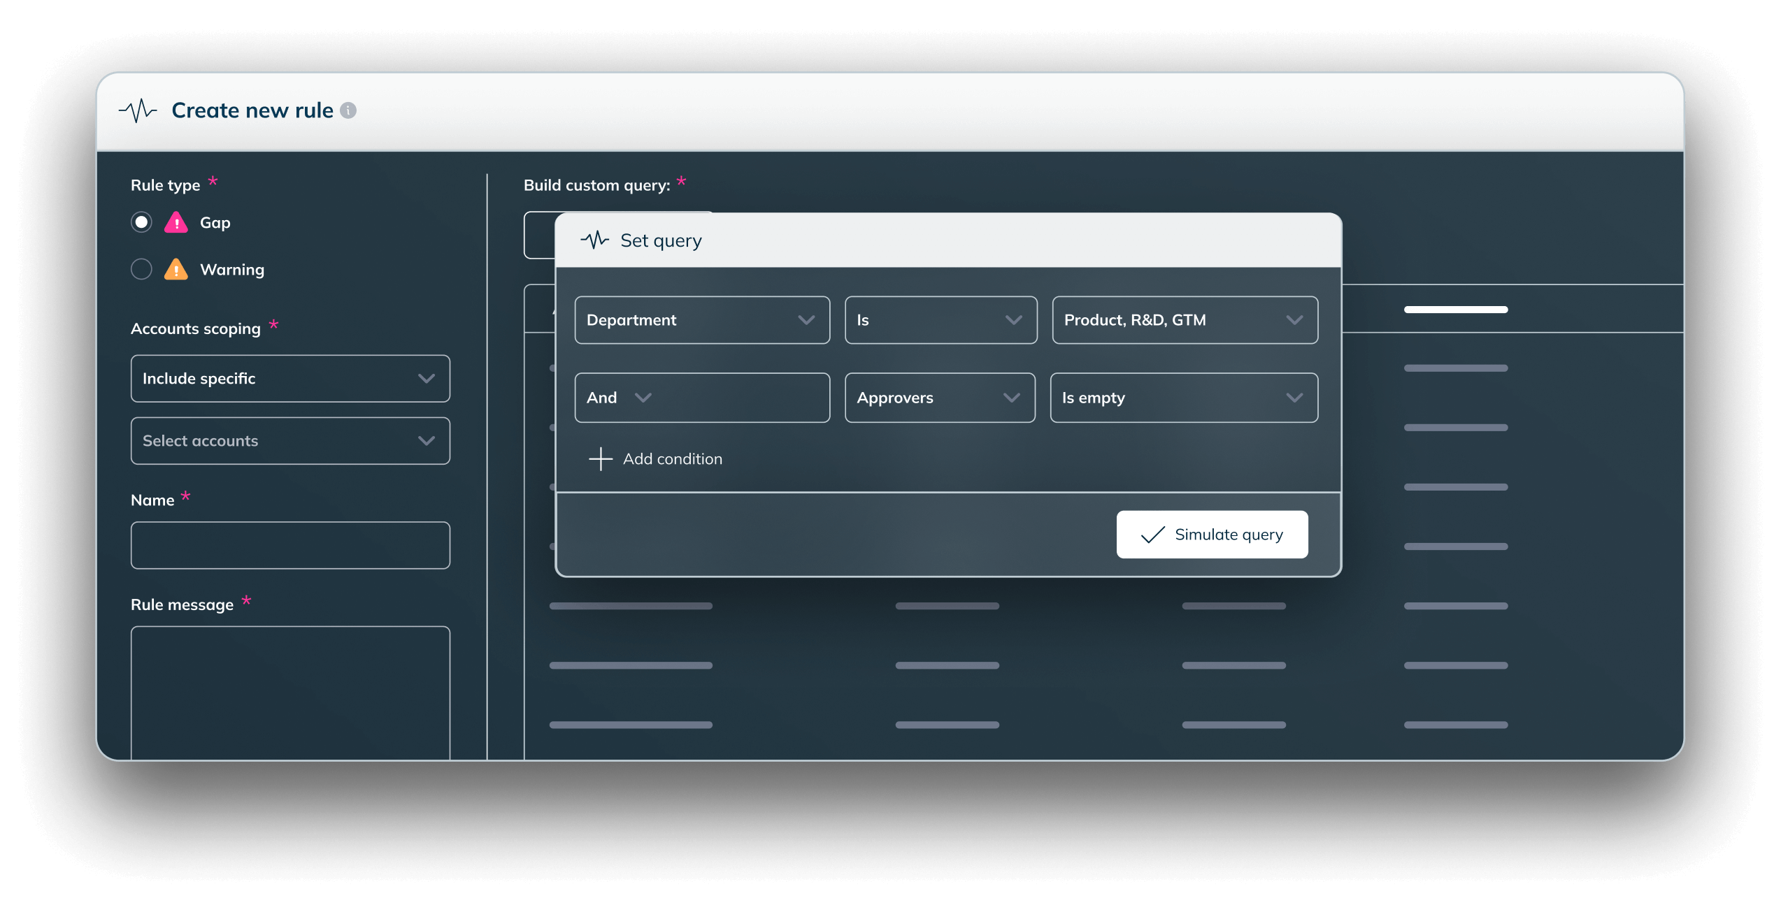The image size is (1781, 905).
Task: Click the plus icon for Add condition
Action: [x=601, y=459]
